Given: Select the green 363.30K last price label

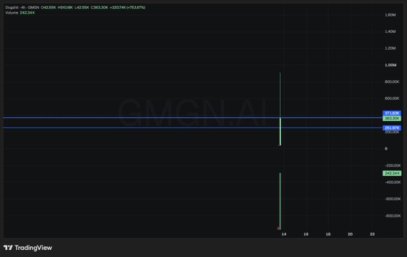Looking at the screenshot, I should click(x=392, y=118).
